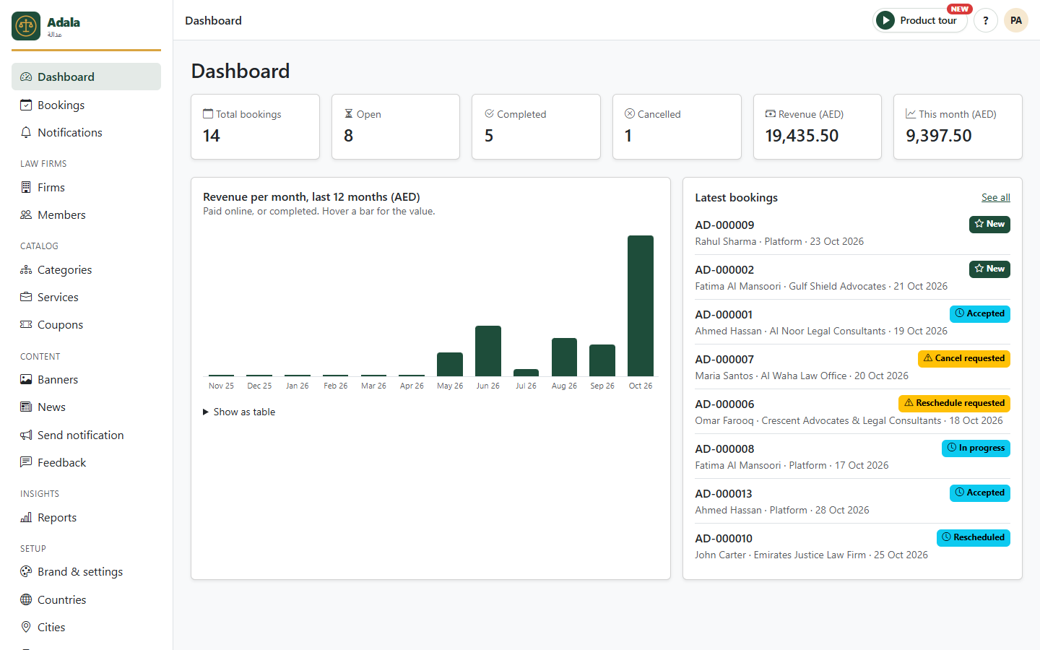The image size is (1040, 650).
Task: Click the Send notification megaphone icon
Action: 26,435
